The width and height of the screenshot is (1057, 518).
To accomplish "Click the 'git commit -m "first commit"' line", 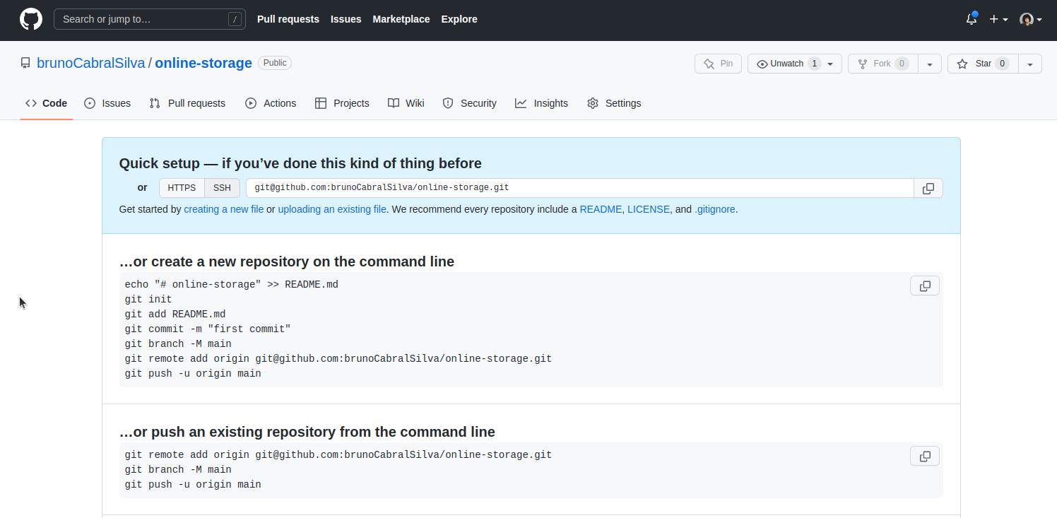I will pyautogui.click(x=208, y=329).
